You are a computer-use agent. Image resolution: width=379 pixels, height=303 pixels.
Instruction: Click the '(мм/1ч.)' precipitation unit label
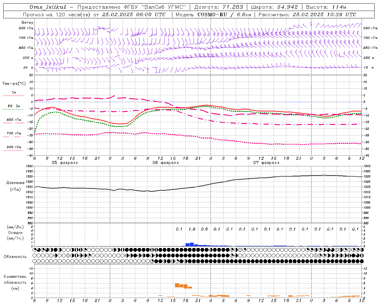15,238
